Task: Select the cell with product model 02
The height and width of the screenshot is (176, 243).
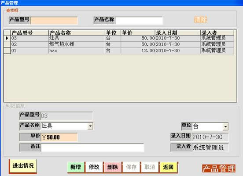Action: pyautogui.click(x=29, y=44)
